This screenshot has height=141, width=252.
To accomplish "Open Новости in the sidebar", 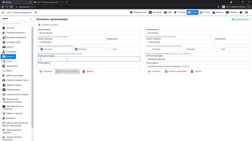I will pyautogui.click(x=8, y=47).
